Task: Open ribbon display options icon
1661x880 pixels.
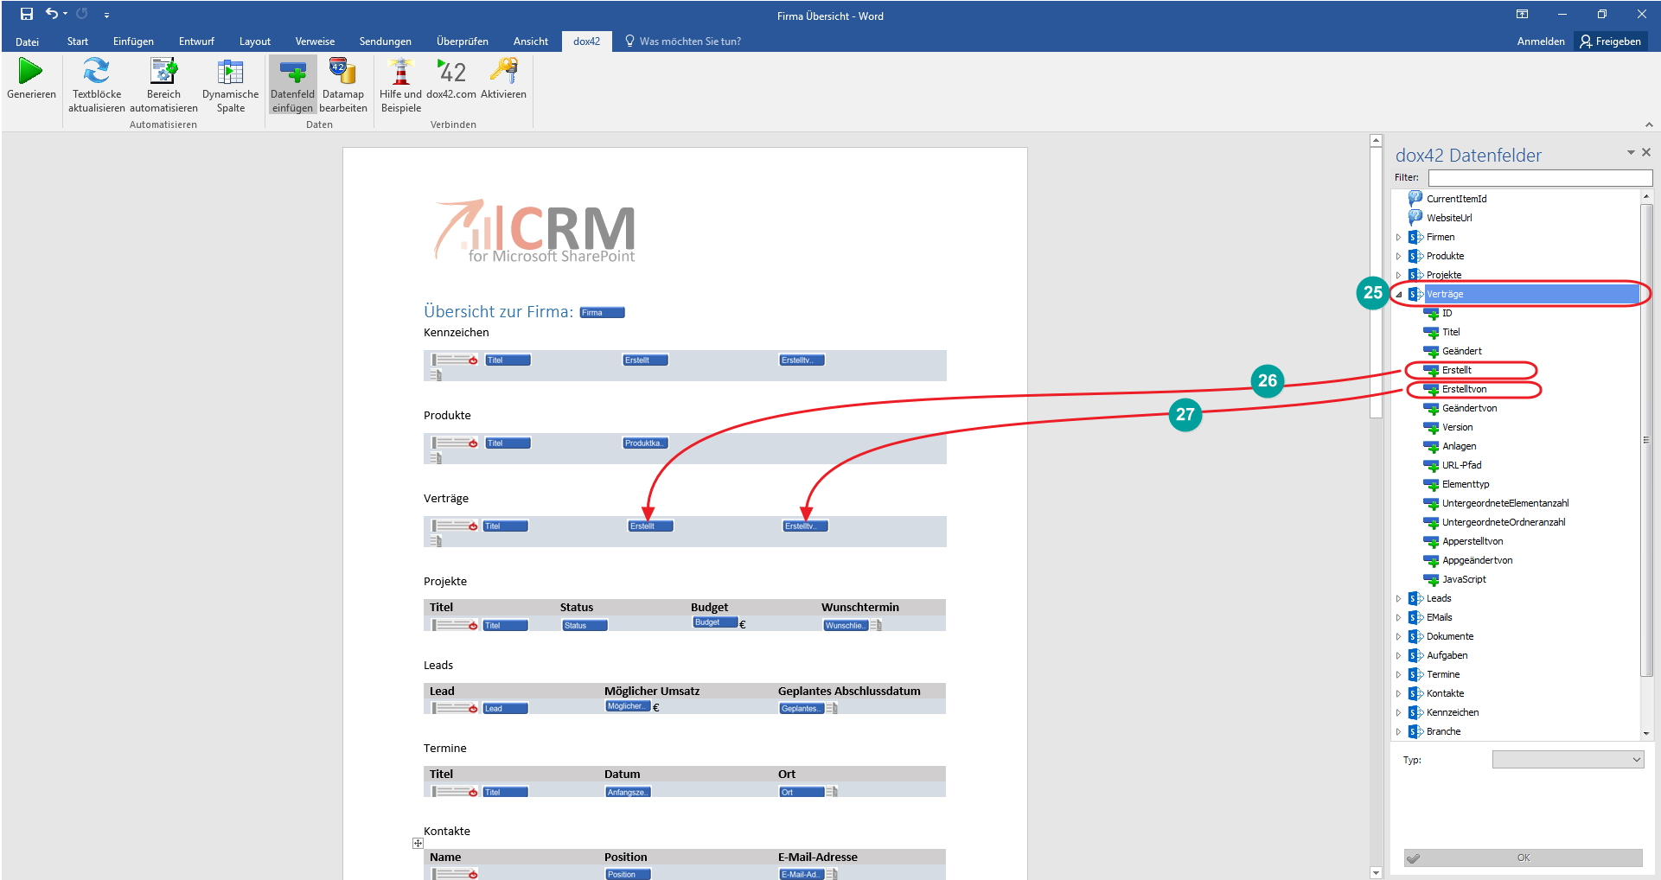Action: coord(1522,14)
